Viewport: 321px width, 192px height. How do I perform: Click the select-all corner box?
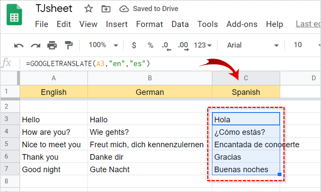pyautogui.click(x=10, y=78)
